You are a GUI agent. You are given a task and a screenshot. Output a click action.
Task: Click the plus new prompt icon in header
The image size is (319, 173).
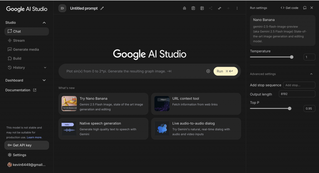point(228,8)
